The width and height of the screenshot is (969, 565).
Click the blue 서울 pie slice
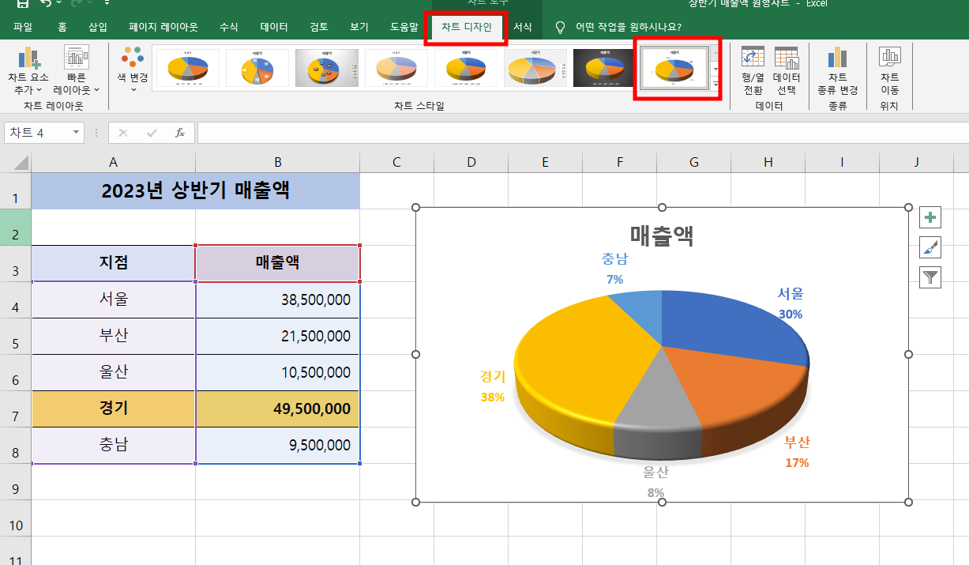click(x=727, y=328)
